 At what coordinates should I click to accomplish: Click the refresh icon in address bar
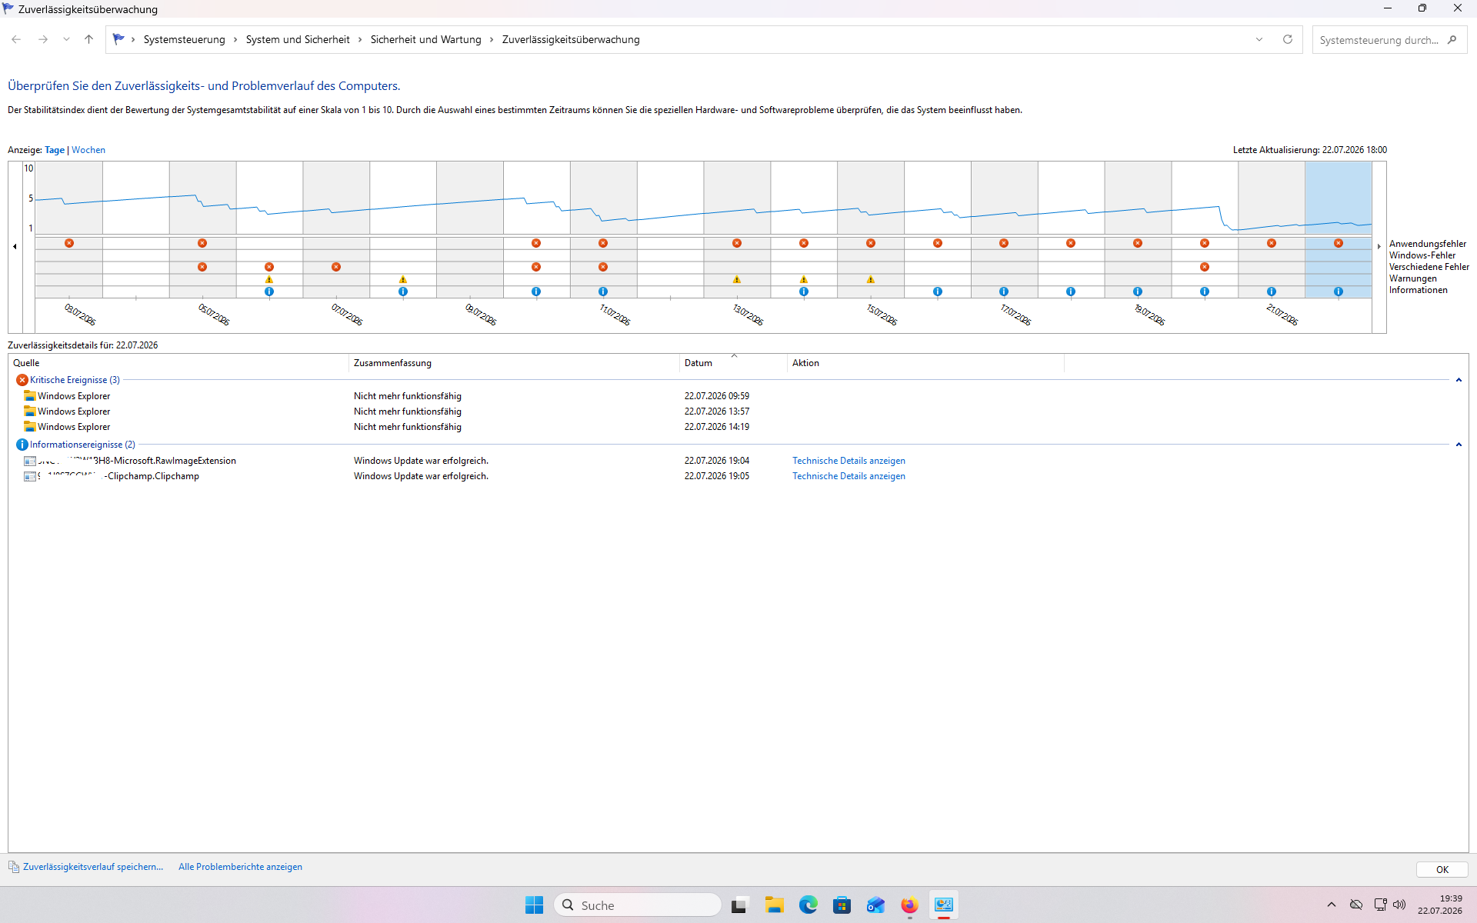(1288, 39)
